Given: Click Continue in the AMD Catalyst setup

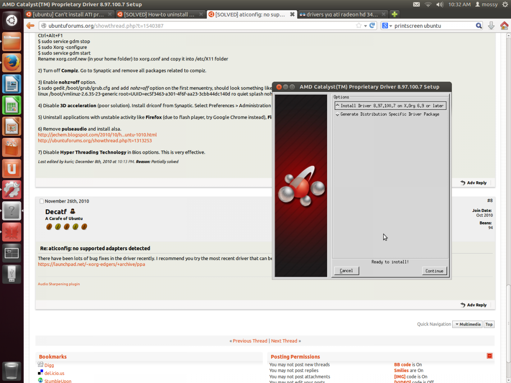Looking at the screenshot, I should pyautogui.click(x=434, y=271).
